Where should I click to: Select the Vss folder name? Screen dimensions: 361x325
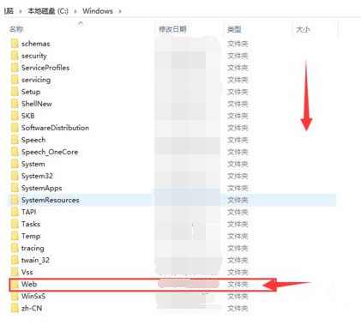click(x=27, y=272)
